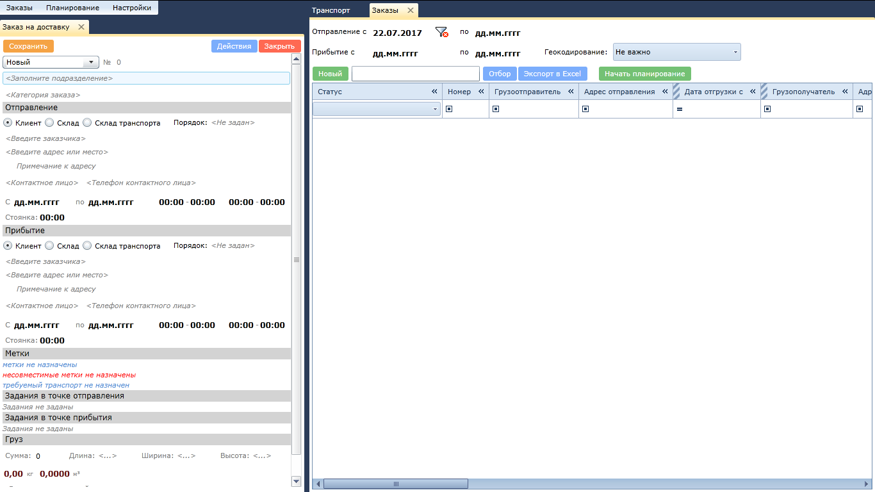
Task: Click Контактное лицо field in Отправление section
Action: point(42,183)
